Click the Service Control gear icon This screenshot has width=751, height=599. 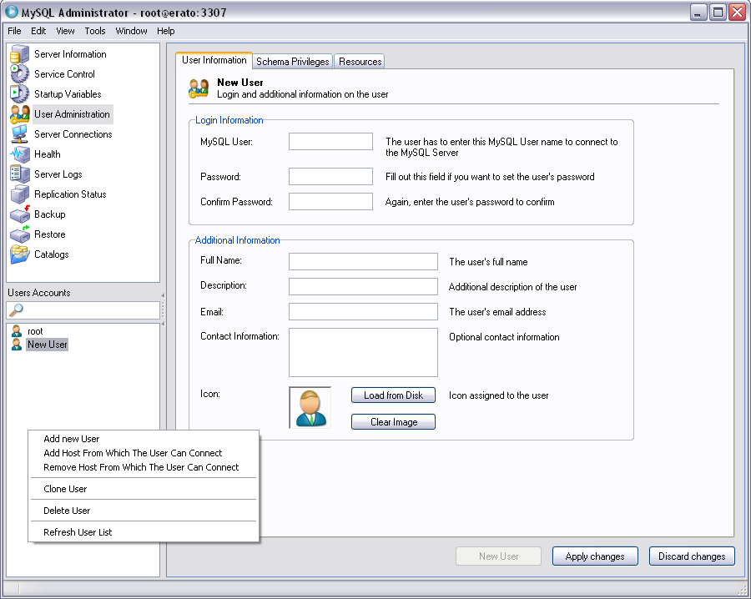(20, 74)
